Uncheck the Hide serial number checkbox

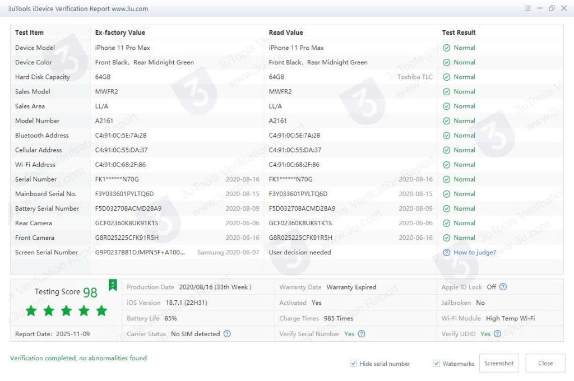pos(353,364)
